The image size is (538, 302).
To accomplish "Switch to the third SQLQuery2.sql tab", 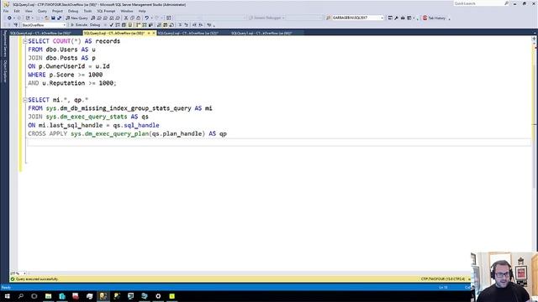I will click(x=188, y=34).
